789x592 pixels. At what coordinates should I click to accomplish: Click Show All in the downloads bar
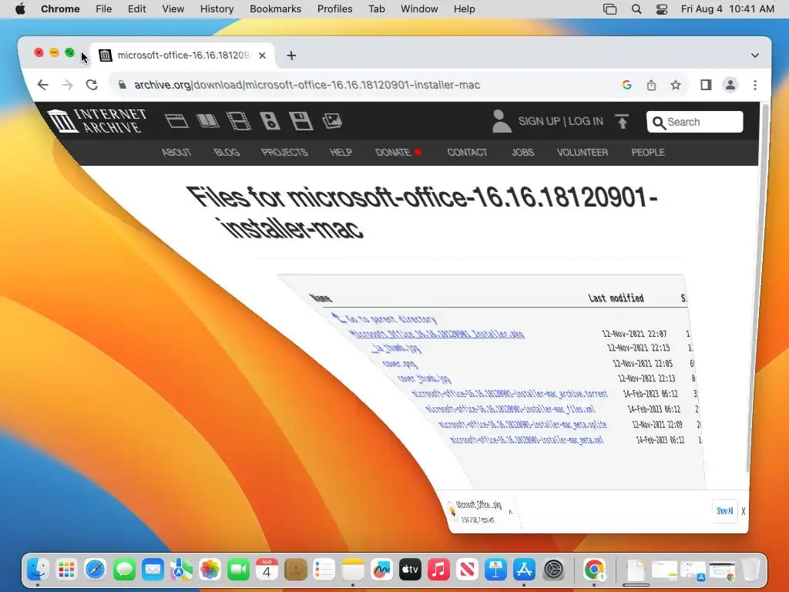[x=724, y=510]
